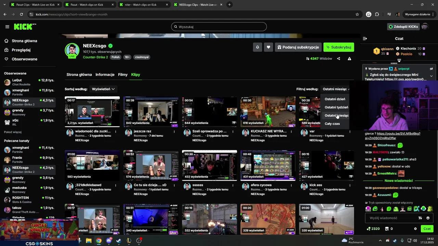The image size is (438, 246).
Task: Click the green 'Czat' send button
Action: tap(427, 229)
